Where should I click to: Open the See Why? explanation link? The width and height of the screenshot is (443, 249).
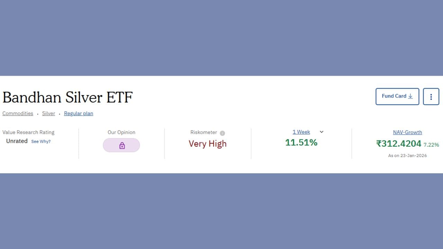pyautogui.click(x=41, y=141)
